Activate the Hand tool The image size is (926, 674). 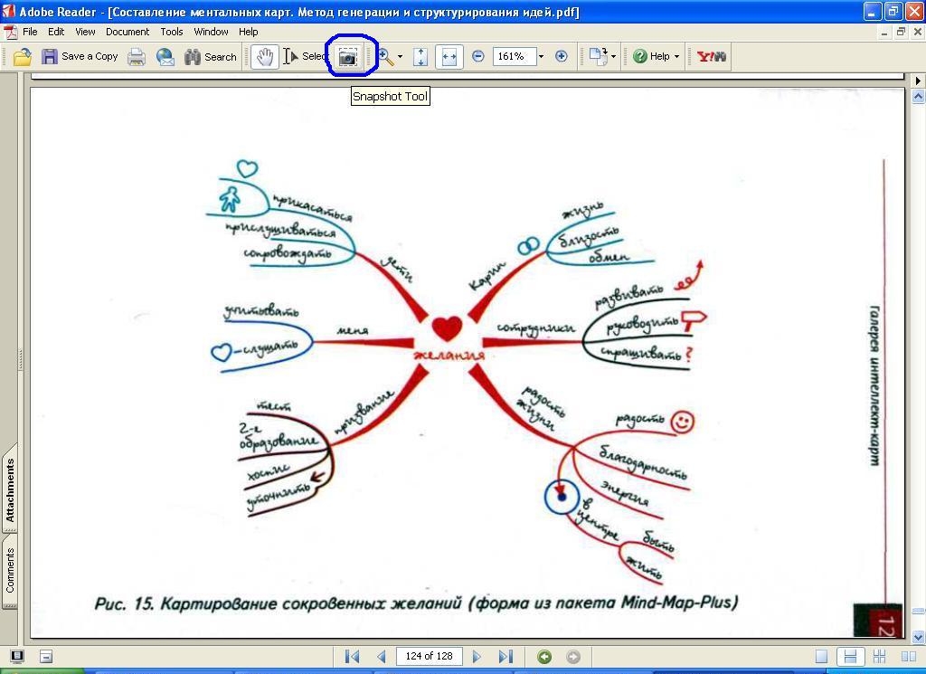[x=264, y=56]
